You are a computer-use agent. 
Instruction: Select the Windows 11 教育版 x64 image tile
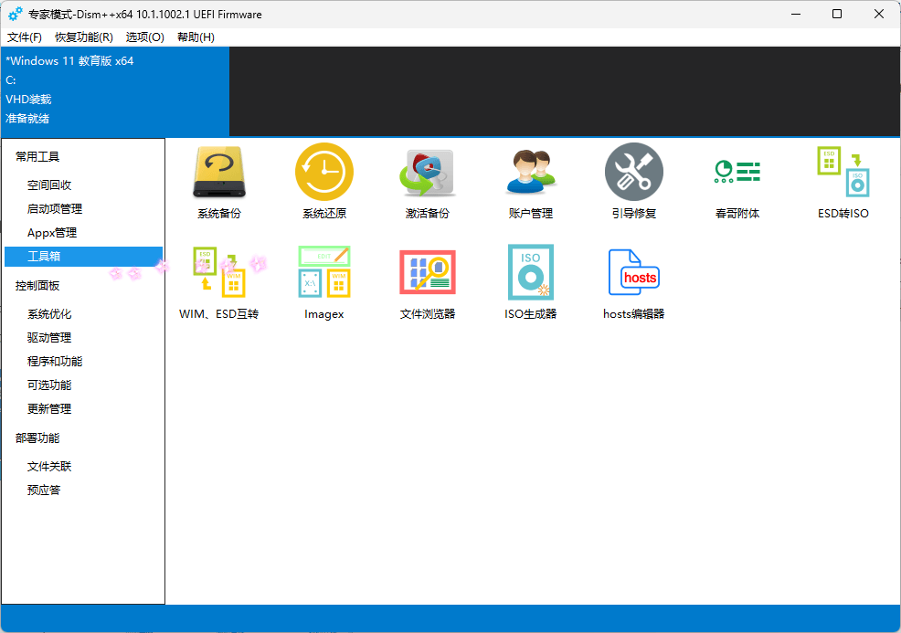(x=115, y=92)
